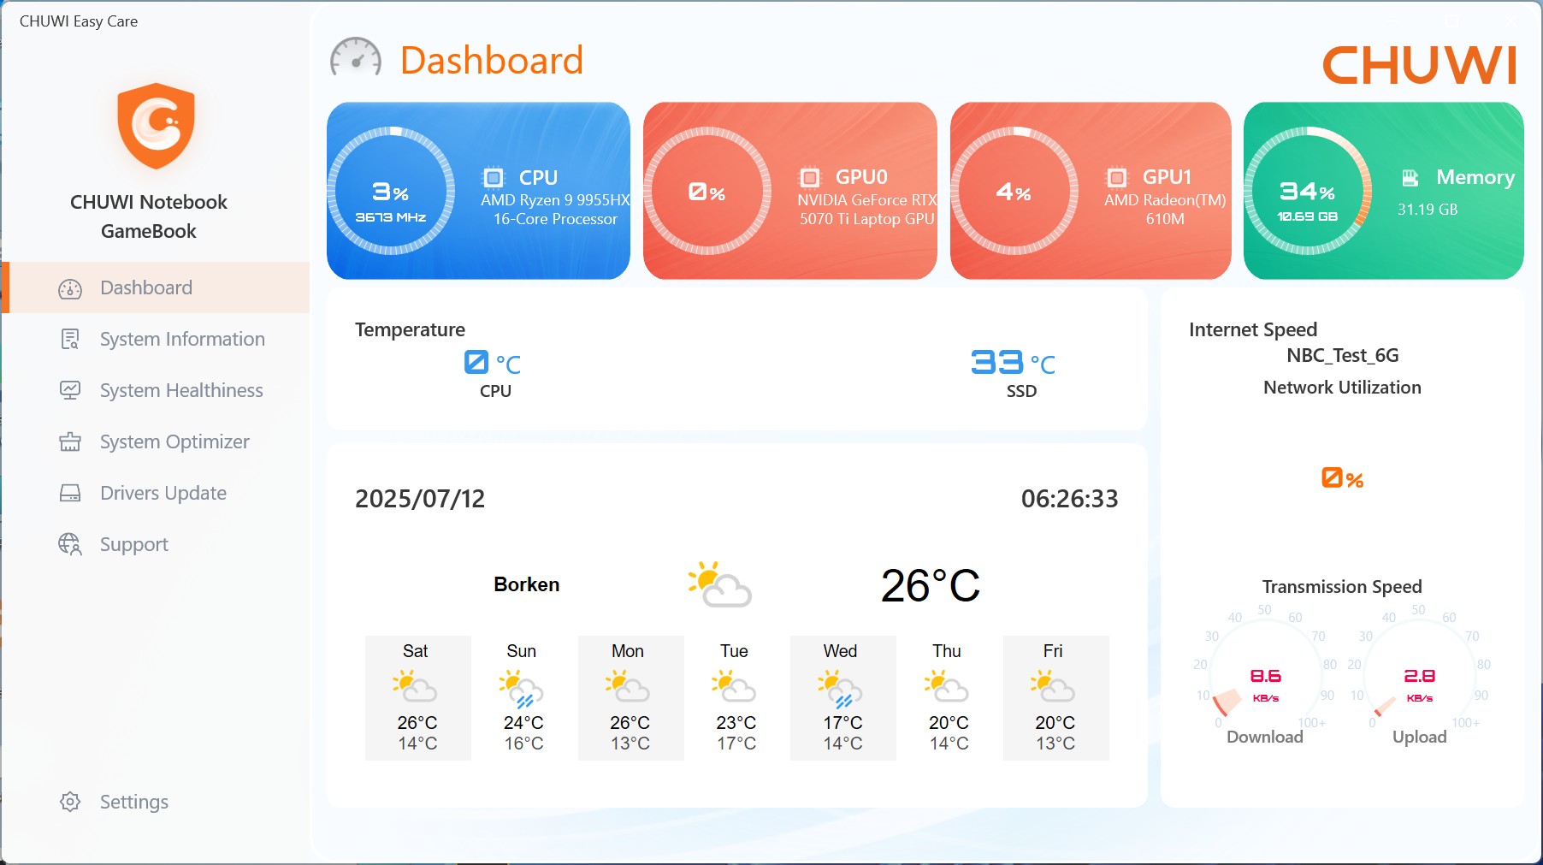Viewport: 1543px width, 865px height.
Task: Click the SSD temperature value 33 °C
Action: tap(1014, 363)
